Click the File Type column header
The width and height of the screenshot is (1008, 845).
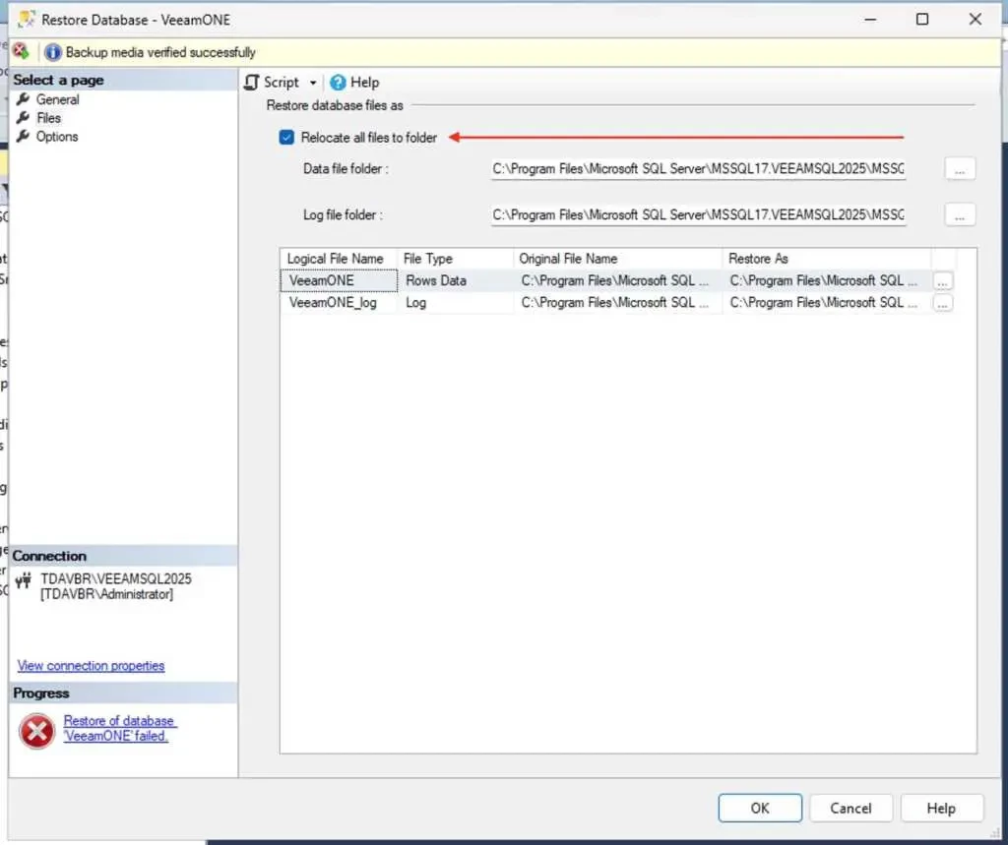tap(455, 259)
